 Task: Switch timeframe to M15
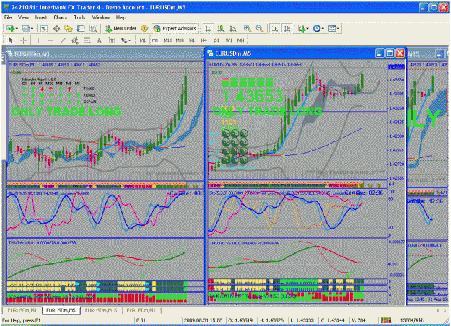pos(167,40)
